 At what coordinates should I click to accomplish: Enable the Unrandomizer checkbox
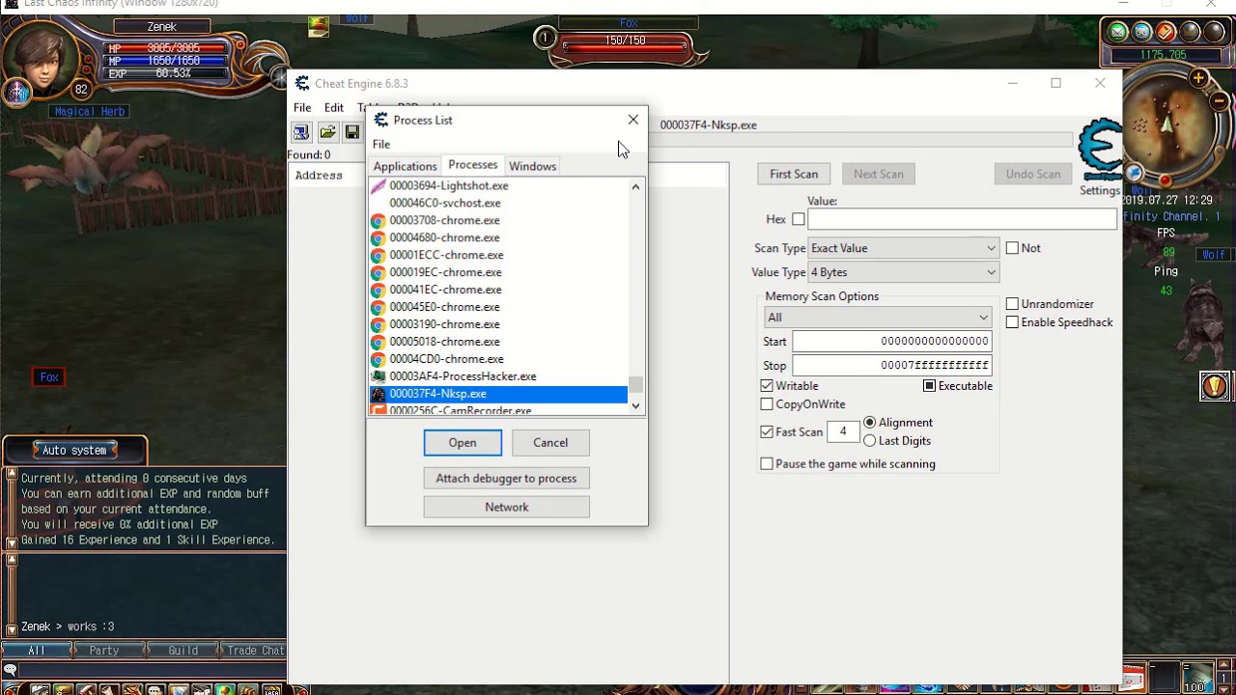(x=1011, y=303)
